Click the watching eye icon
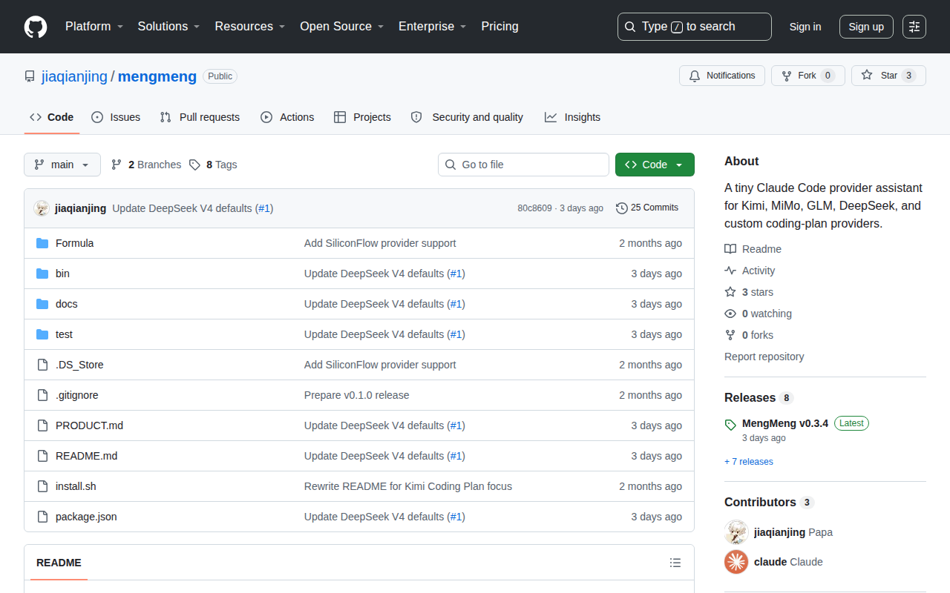The width and height of the screenshot is (950, 593). click(730, 314)
